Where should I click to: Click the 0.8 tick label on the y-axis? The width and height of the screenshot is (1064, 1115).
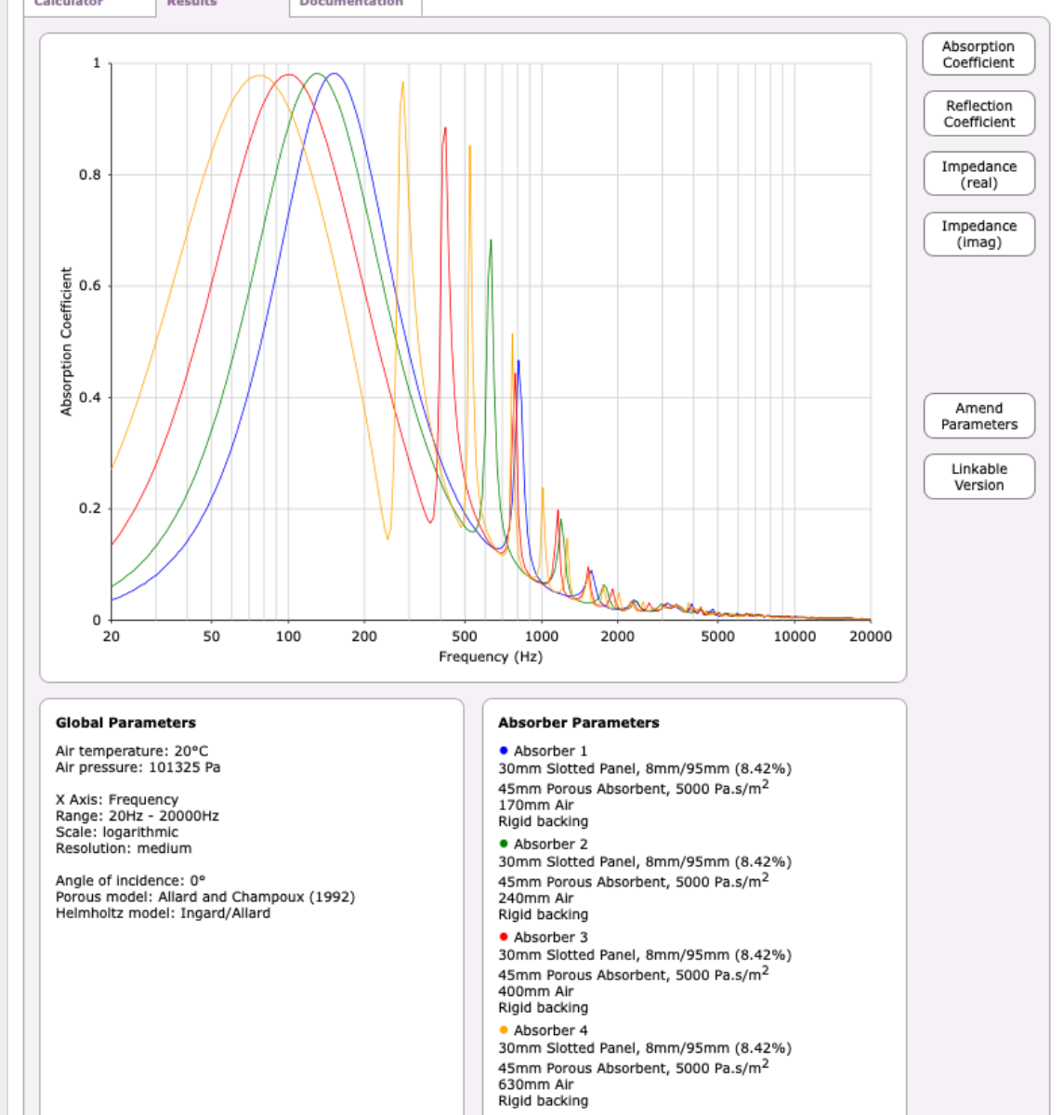point(89,175)
